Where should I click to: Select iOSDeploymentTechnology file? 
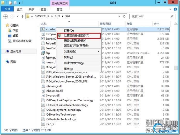63,110
